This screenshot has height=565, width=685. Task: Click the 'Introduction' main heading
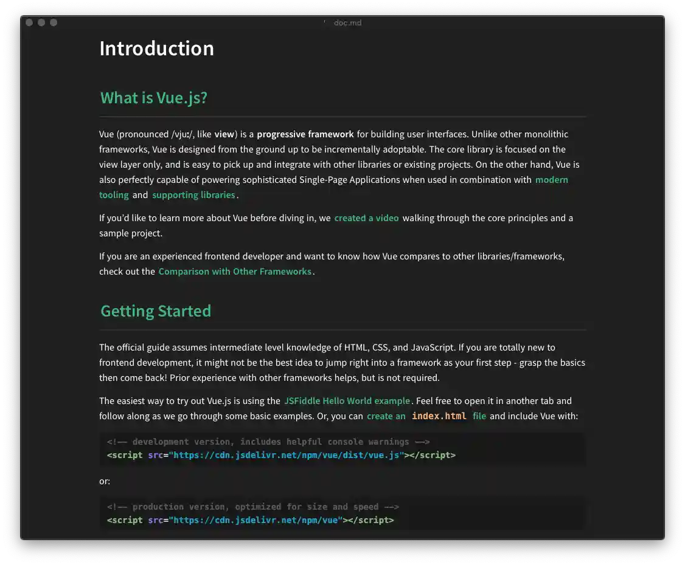point(157,49)
